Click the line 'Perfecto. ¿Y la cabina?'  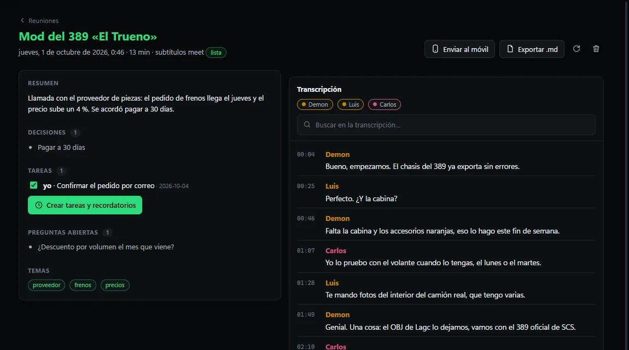tap(361, 199)
